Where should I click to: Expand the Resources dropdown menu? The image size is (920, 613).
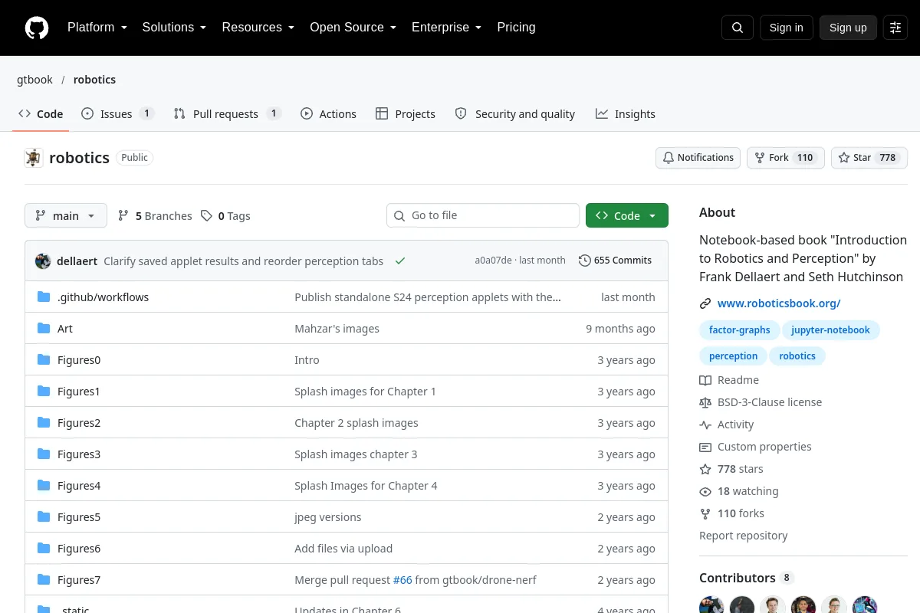point(258,28)
